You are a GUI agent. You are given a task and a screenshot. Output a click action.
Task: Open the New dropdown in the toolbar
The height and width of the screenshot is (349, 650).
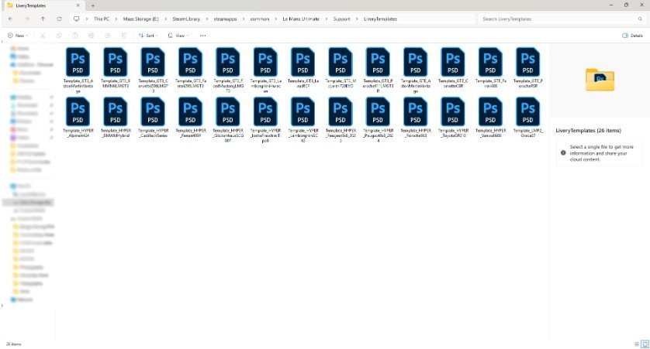[17, 36]
